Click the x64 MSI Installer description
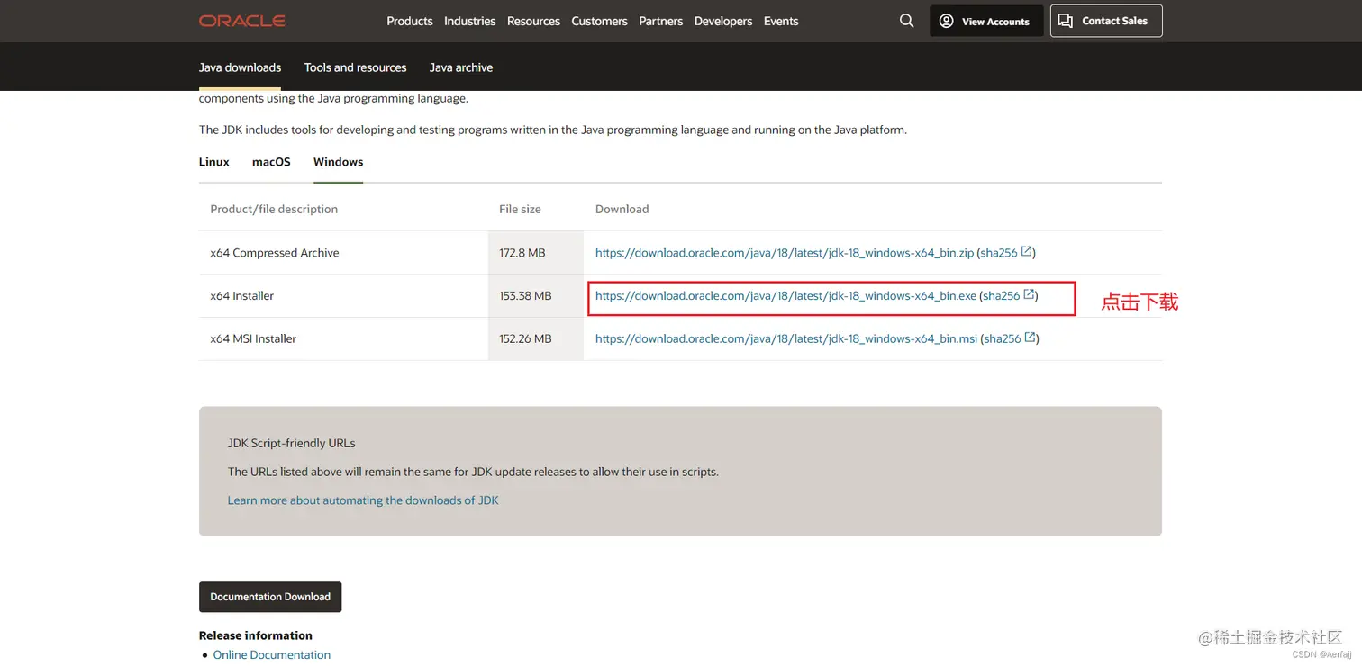 pyautogui.click(x=253, y=339)
